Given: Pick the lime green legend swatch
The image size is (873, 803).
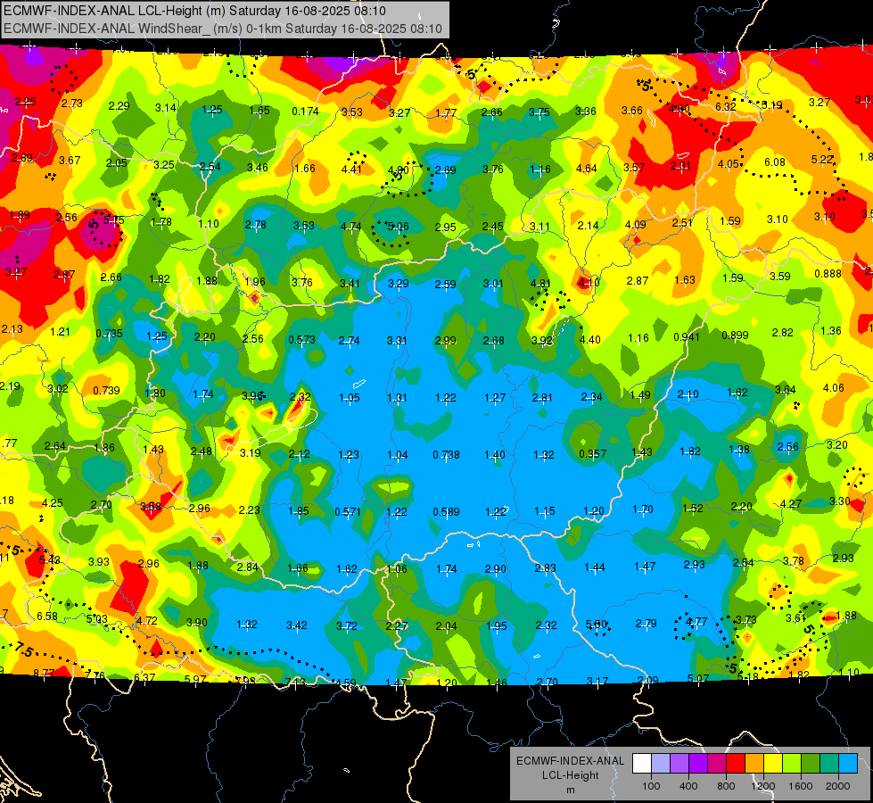Looking at the screenshot, I should [792, 763].
